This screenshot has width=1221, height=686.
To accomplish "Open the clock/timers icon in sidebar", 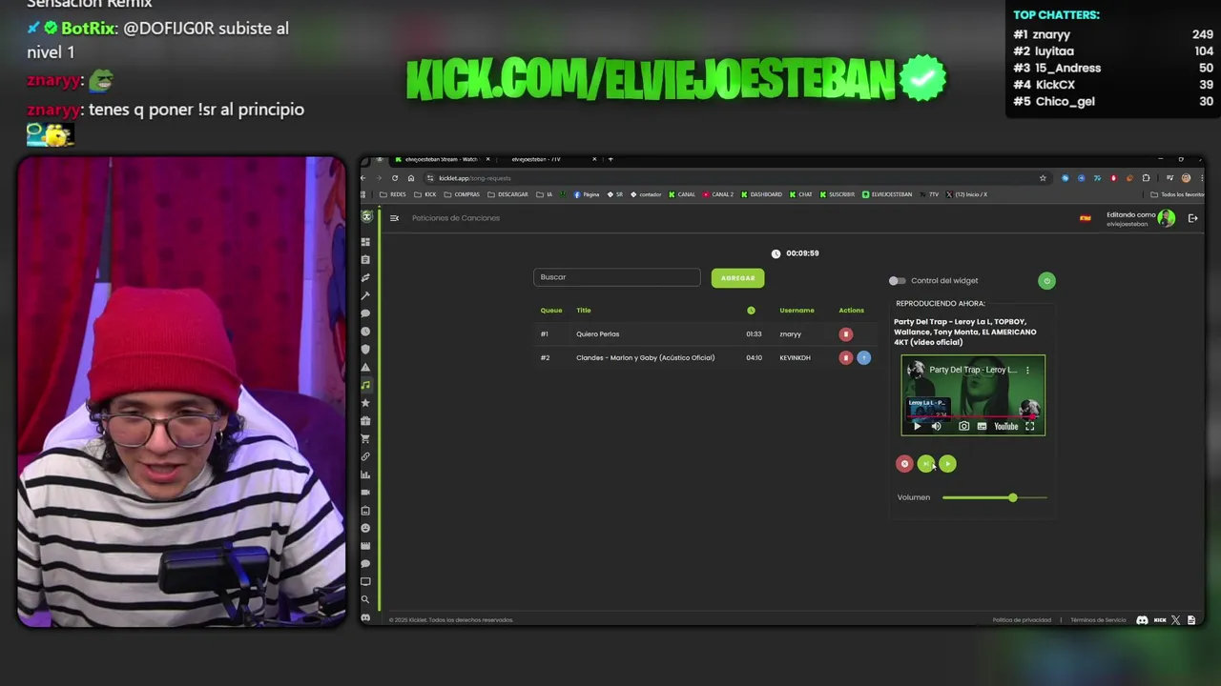I will coord(365,332).
